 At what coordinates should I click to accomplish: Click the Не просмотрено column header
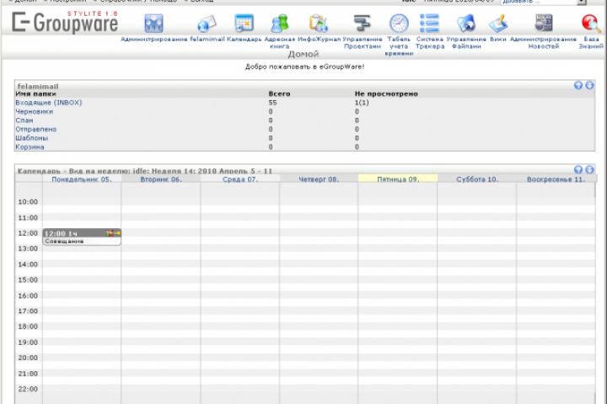386,94
